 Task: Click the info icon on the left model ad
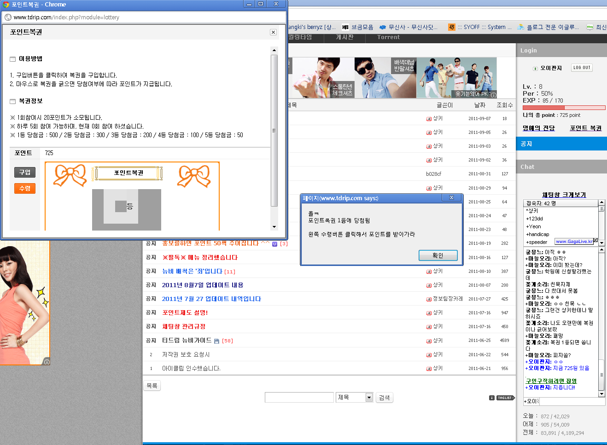pos(47,362)
